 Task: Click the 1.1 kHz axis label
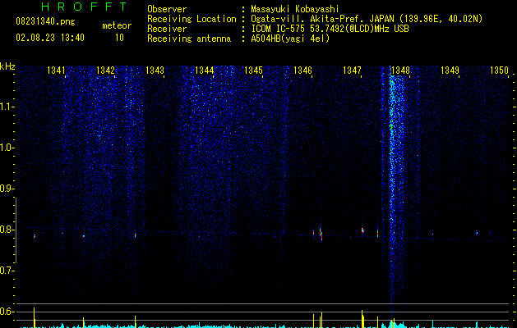pos(6,107)
